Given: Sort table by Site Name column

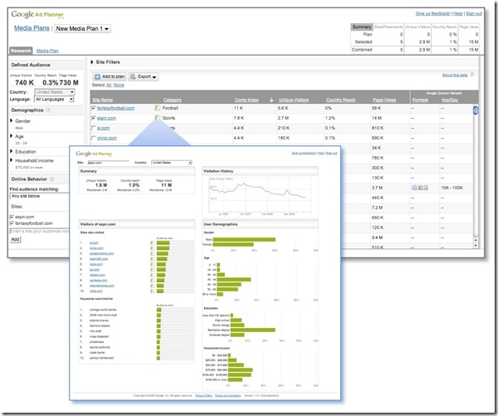Looking at the screenshot, I should [103, 100].
